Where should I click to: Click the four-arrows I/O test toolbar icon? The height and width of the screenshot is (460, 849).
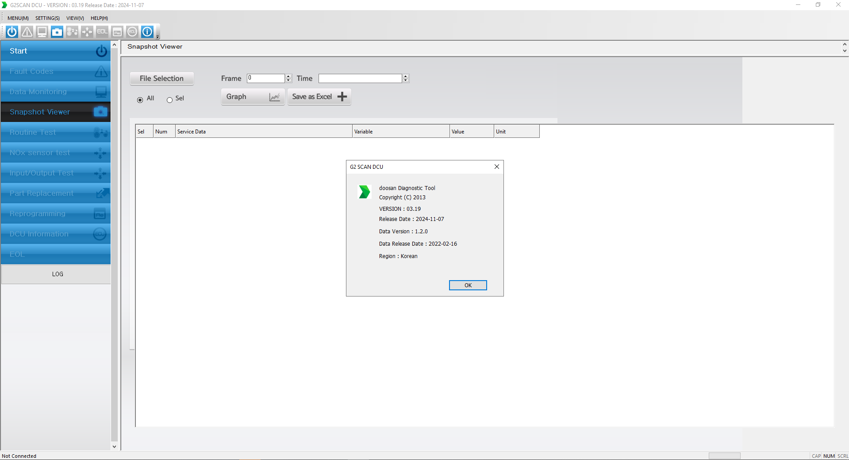(87, 32)
